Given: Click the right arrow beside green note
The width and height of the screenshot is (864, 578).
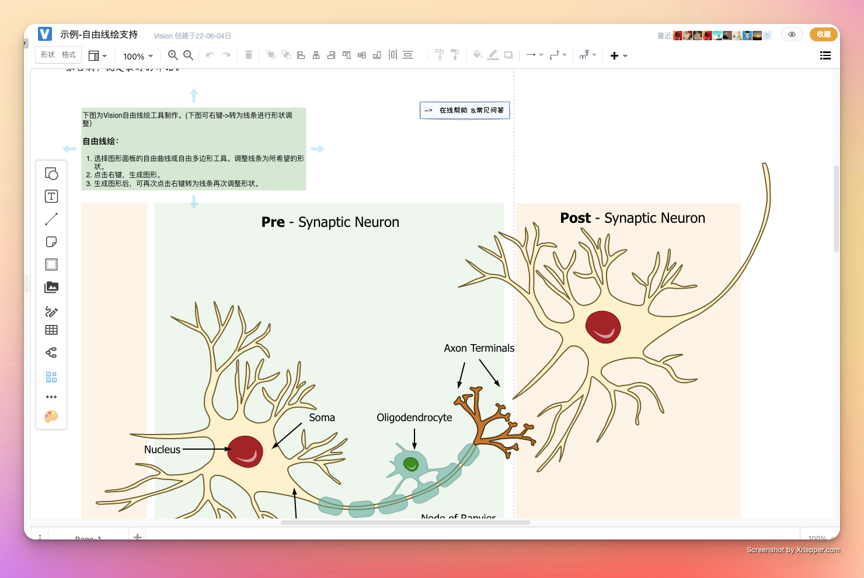Looking at the screenshot, I should 317,149.
